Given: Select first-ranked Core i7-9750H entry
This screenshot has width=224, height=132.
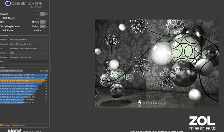Looking at the screenshot, I should 24,75.
